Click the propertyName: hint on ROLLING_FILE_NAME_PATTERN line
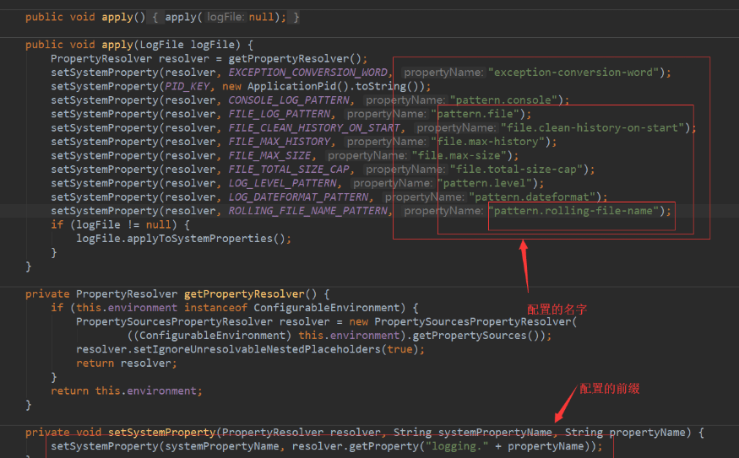 [x=443, y=211]
